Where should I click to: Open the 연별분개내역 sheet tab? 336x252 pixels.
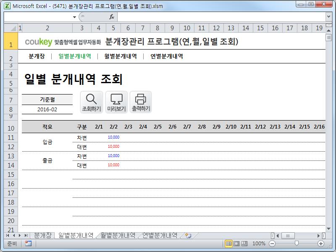point(160,235)
